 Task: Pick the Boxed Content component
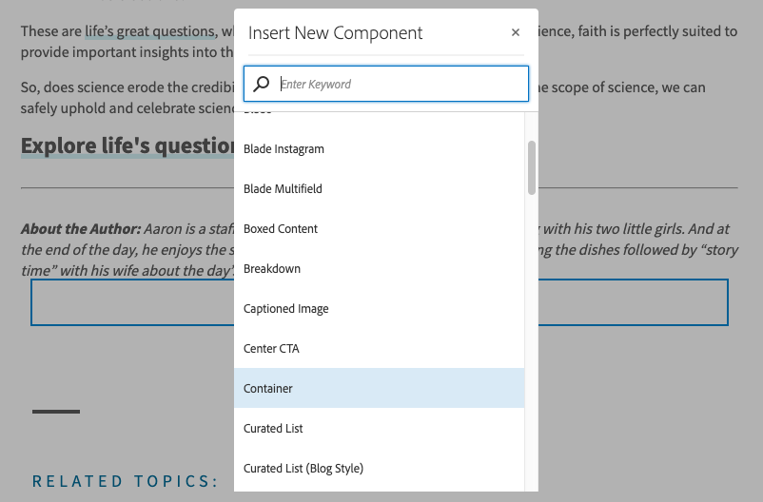[x=281, y=229]
